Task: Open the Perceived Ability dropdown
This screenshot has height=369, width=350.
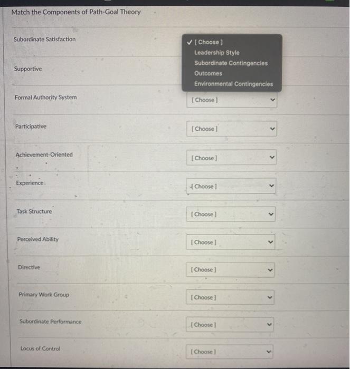Action: 231,242
